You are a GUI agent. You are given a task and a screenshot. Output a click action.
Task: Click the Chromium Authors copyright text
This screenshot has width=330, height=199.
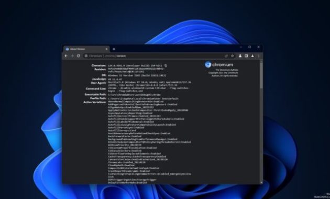pos(223,73)
